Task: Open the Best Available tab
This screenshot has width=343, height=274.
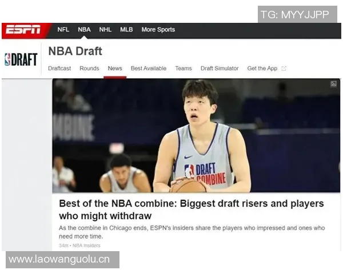Action: [x=149, y=68]
